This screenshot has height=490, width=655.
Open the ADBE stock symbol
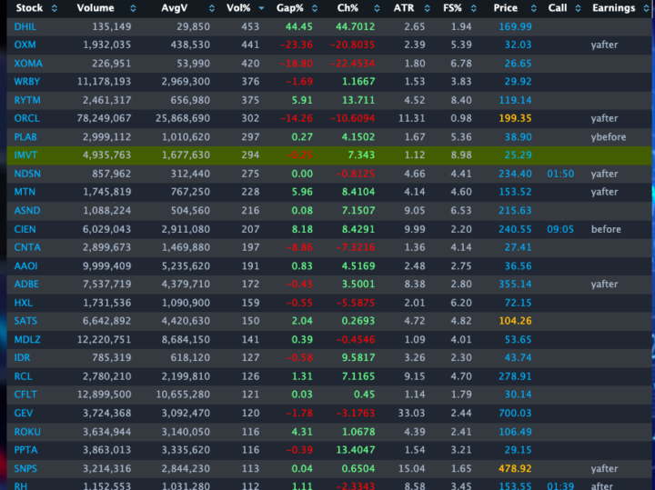click(25, 285)
